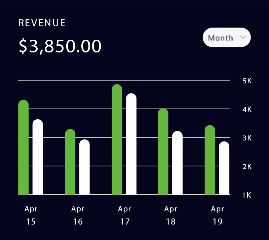
Task: Click the $3,850.00 revenue total
Action: tap(60, 46)
